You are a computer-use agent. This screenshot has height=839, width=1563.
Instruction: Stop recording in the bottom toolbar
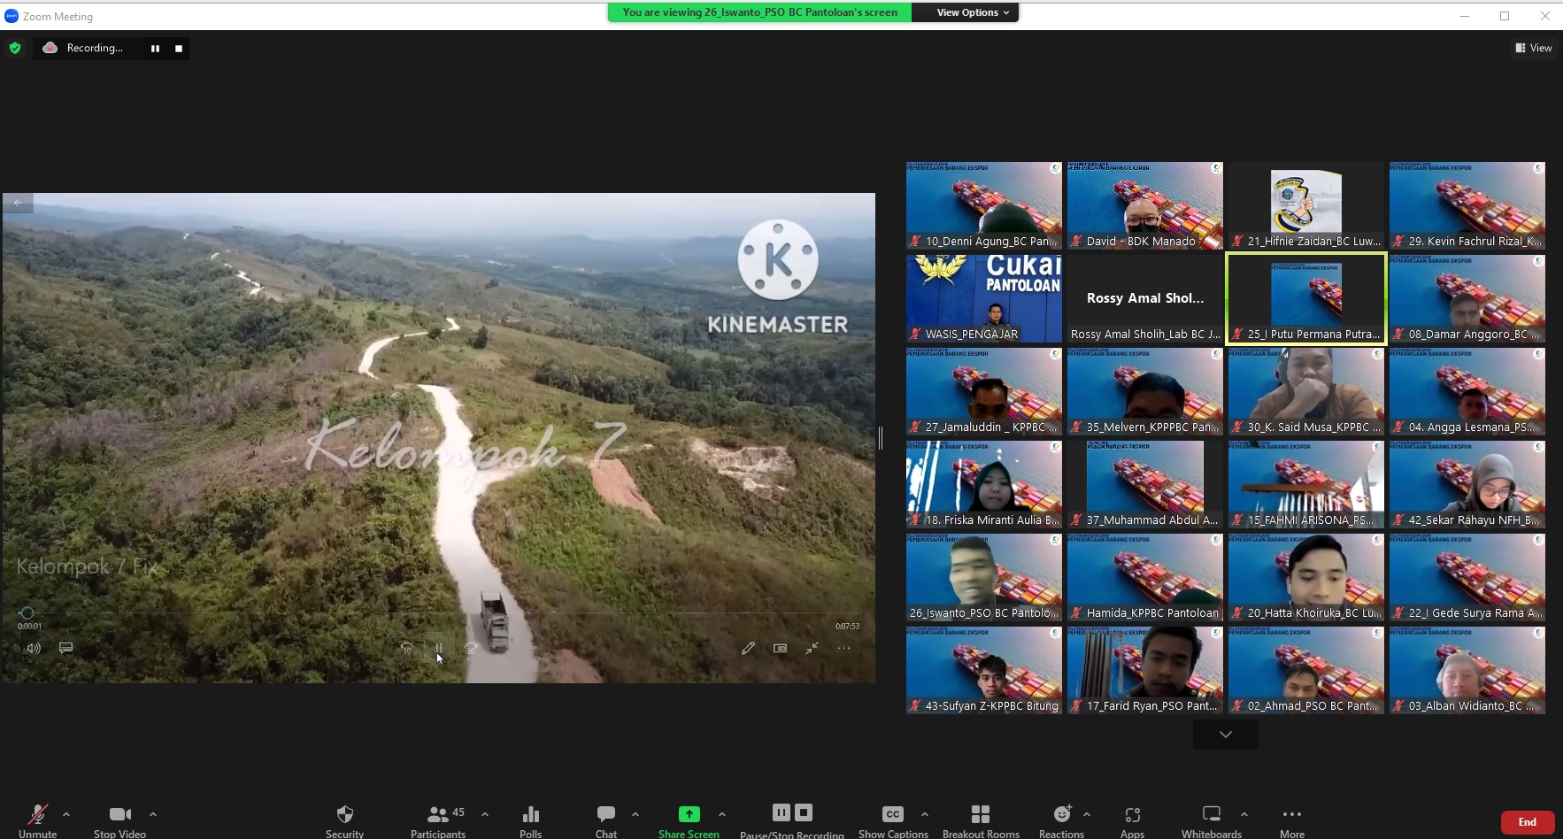[804, 812]
